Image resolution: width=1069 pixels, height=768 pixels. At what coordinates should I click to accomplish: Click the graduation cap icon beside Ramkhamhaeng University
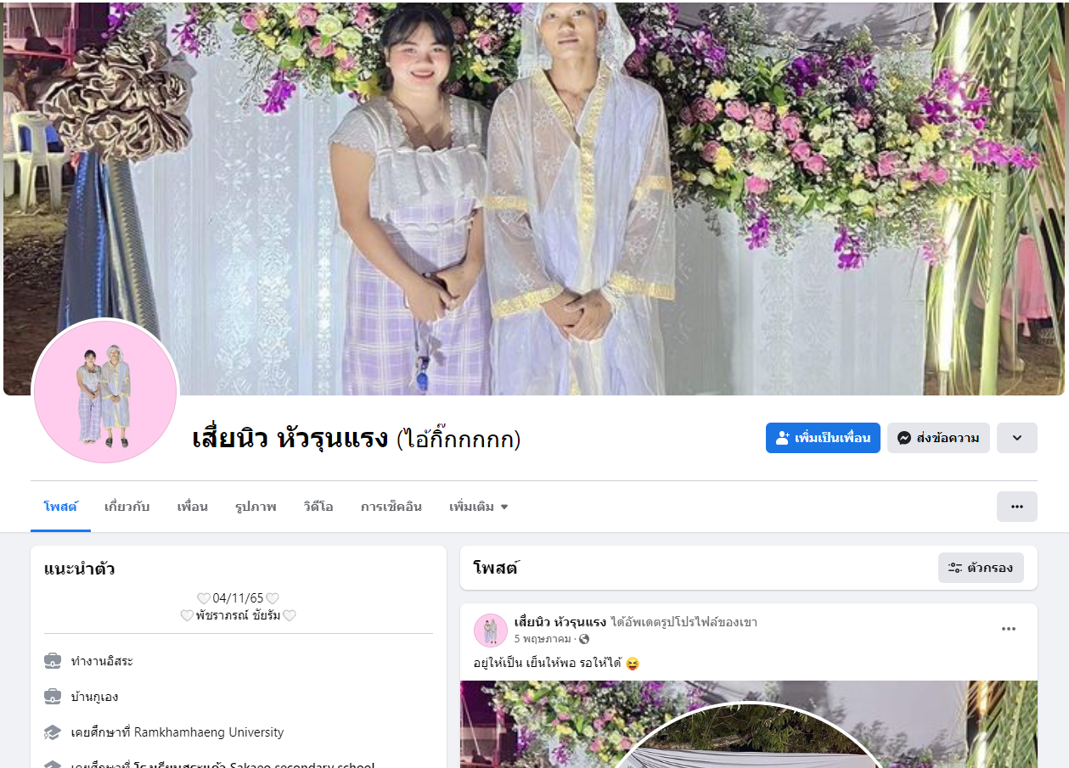(53, 732)
